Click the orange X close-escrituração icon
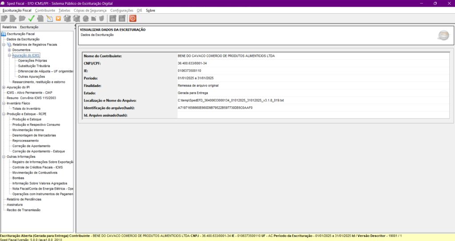Image resolution: width=455 pixels, height=241 pixels. tap(58, 19)
